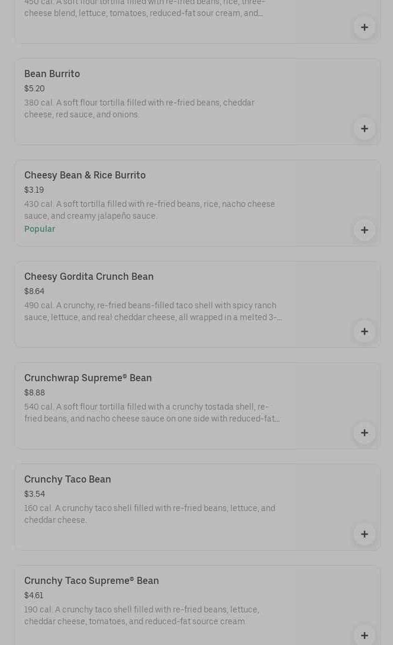Open Cheesy Bean & Rice Burrito title
This screenshot has height=645, width=393.
point(85,175)
